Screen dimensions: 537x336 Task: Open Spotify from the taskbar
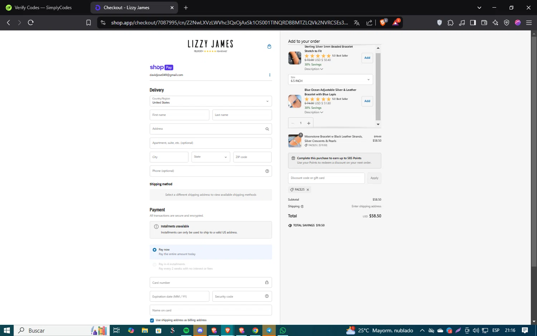click(x=186, y=330)
